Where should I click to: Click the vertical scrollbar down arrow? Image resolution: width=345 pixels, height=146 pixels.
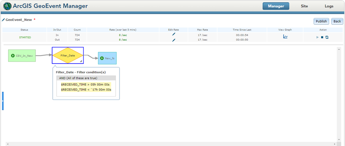[x=339, y=139]
